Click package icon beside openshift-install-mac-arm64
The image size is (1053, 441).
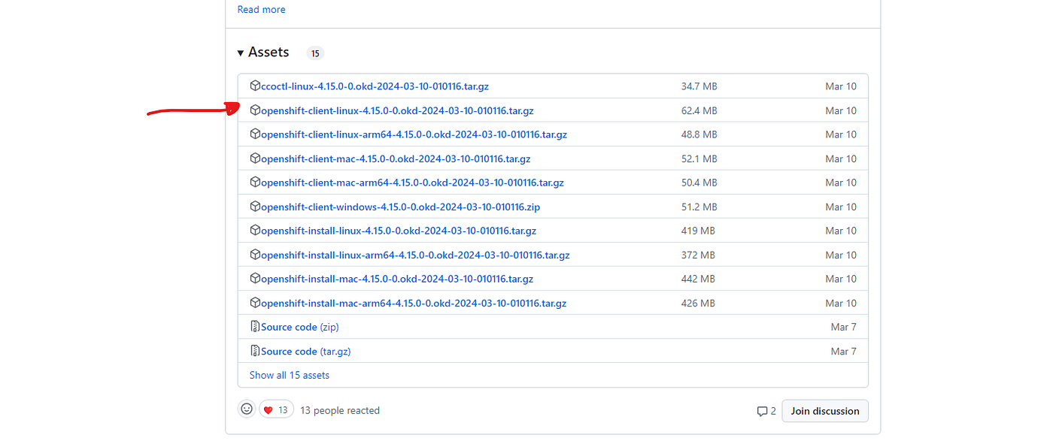[x=255, y=302]
